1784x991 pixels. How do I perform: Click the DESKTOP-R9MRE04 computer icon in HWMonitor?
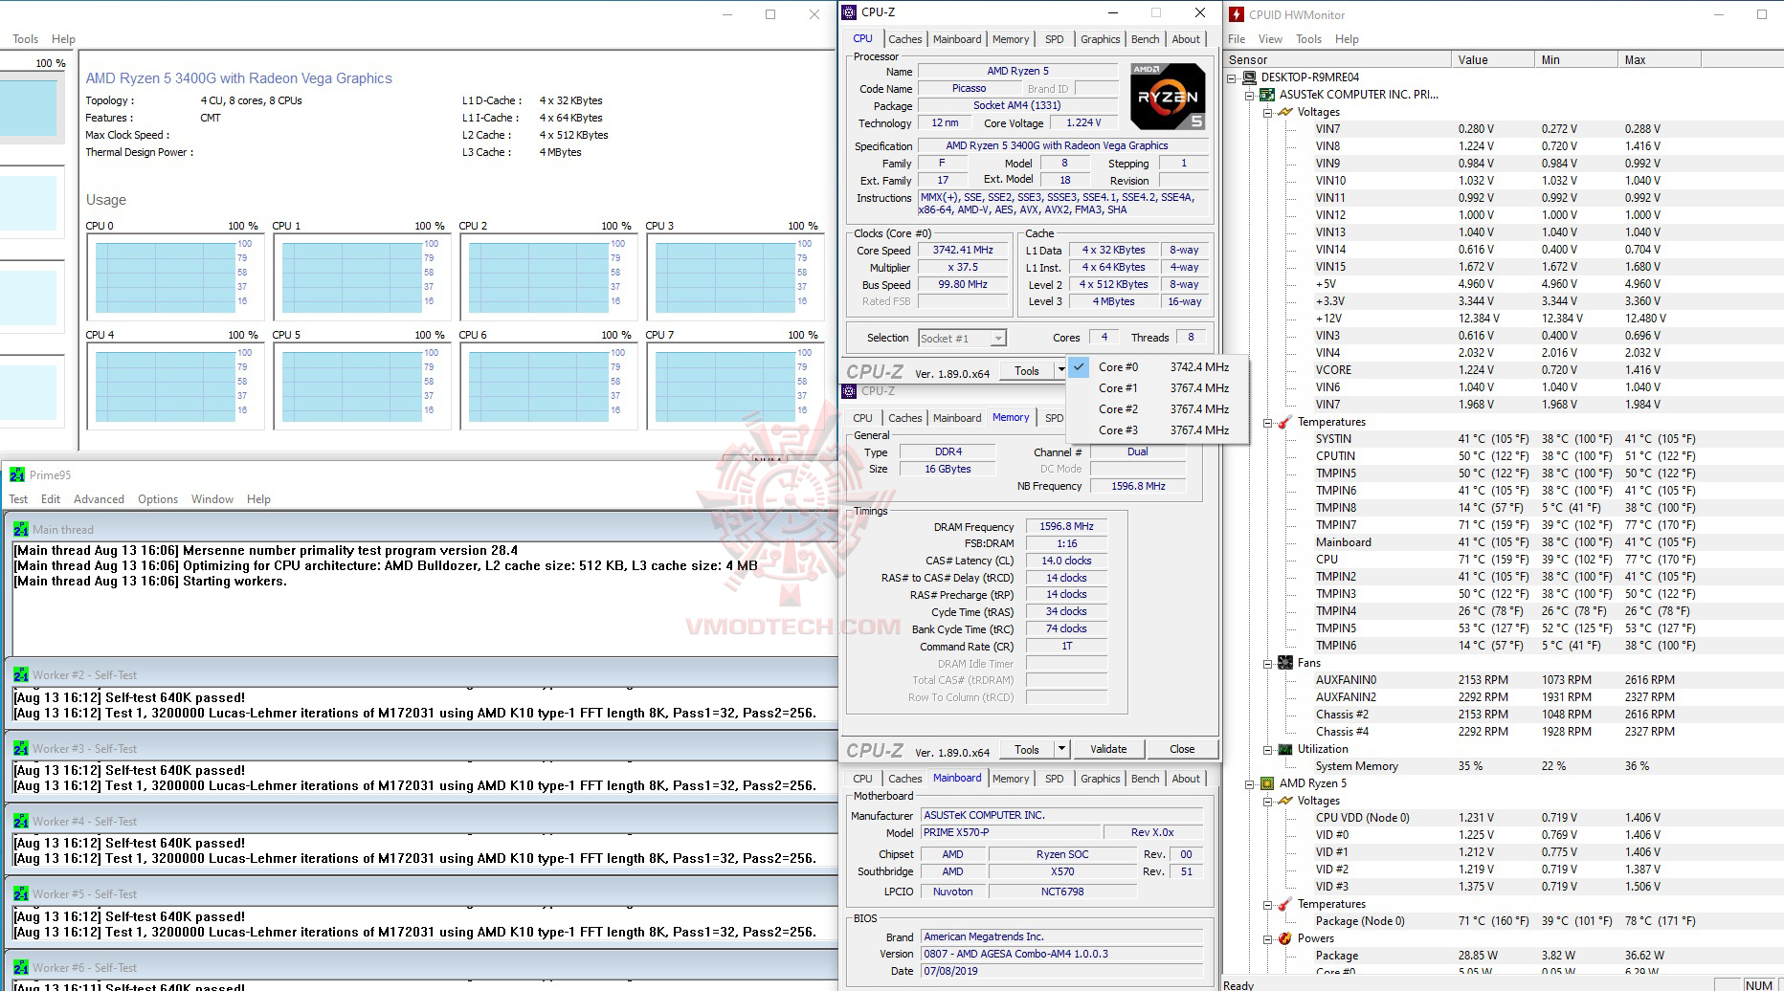(1249, 77)
